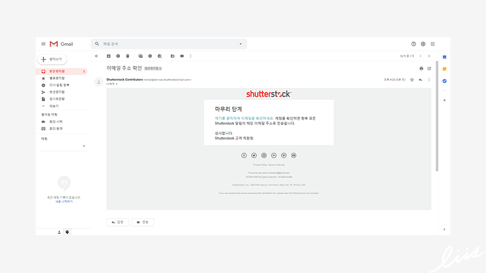
Task: Open More options in the email toolbar
Action: click(191, 56)
